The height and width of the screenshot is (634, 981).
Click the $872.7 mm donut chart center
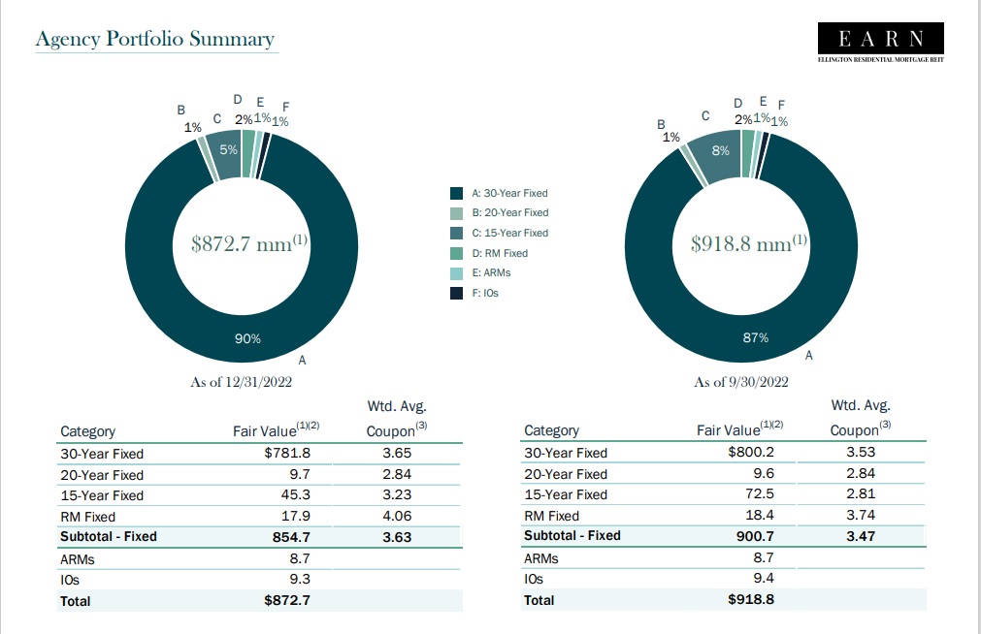pyautogui.click(x=248, y=244)
